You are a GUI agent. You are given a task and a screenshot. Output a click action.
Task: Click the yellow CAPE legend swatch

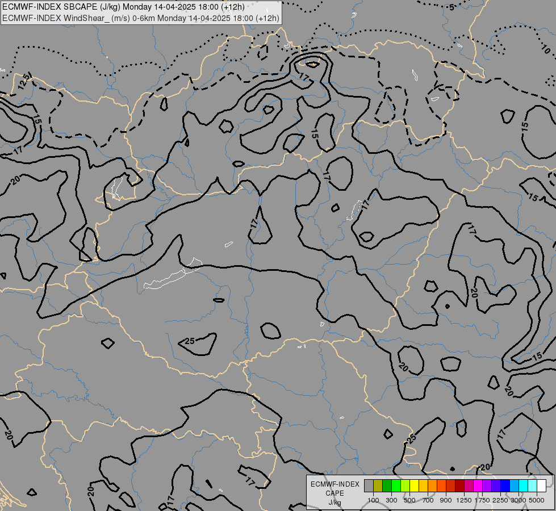coord(414,486)
